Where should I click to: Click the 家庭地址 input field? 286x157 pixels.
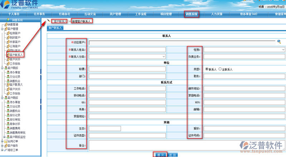[x=187, y=116]
